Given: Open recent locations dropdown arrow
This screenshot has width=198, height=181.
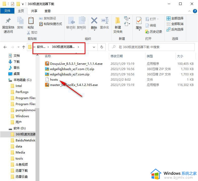Looking at the screenshot, I should (x=18, y=47).
